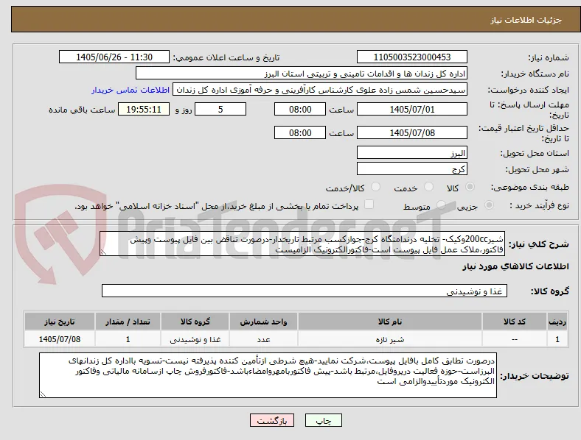
Task: Click the unit cell عدد in row 1
Action: pos(263,339)
